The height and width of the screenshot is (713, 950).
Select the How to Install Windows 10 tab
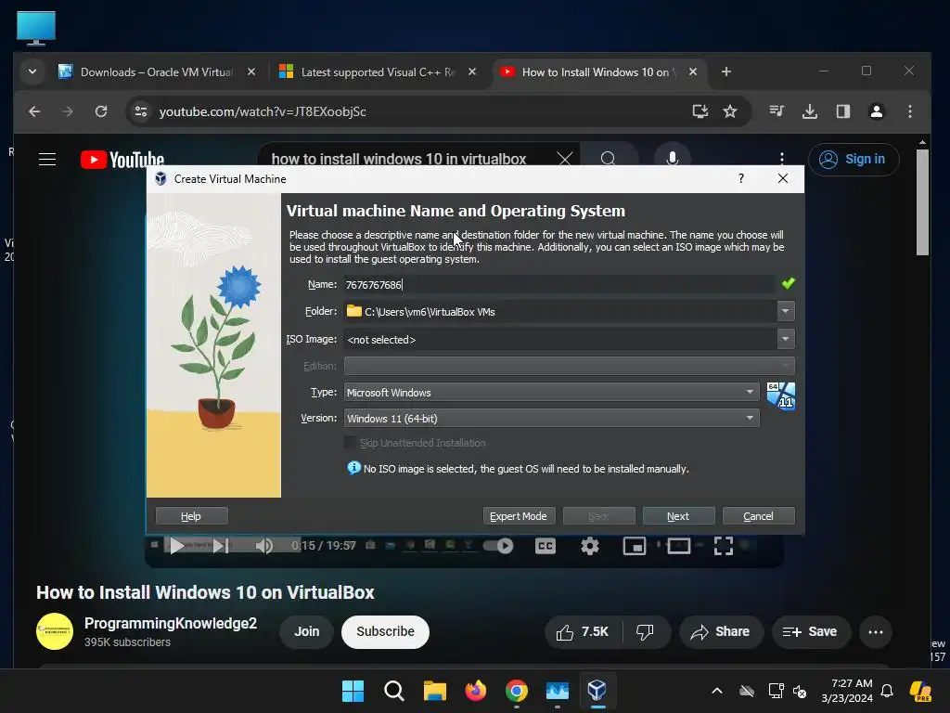coord(599,72)
